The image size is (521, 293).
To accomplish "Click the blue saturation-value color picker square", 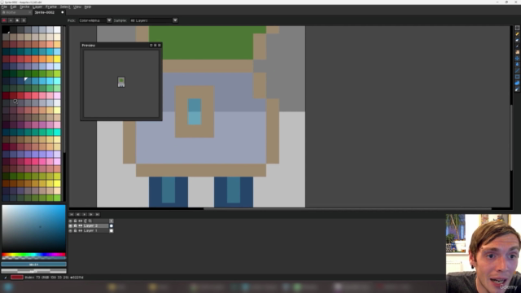I will 33,229.
